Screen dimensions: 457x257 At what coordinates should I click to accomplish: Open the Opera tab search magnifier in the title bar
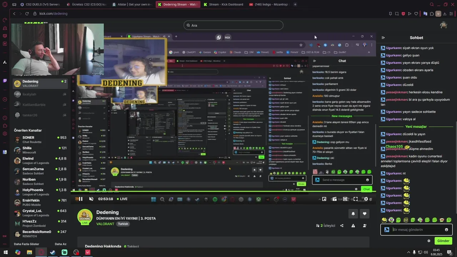[432, 4]
